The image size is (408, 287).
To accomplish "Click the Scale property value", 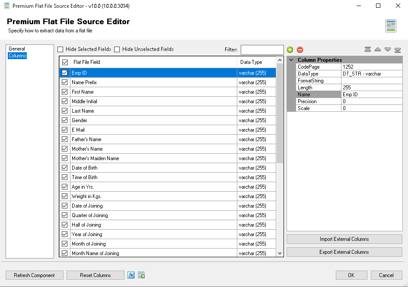I will (x=372, y=108).
